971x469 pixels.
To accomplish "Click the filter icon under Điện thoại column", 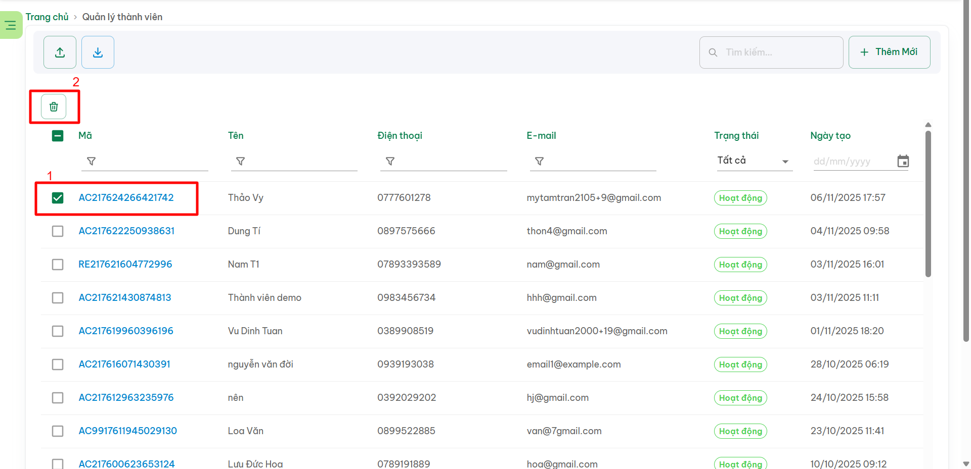I will 390,161.
